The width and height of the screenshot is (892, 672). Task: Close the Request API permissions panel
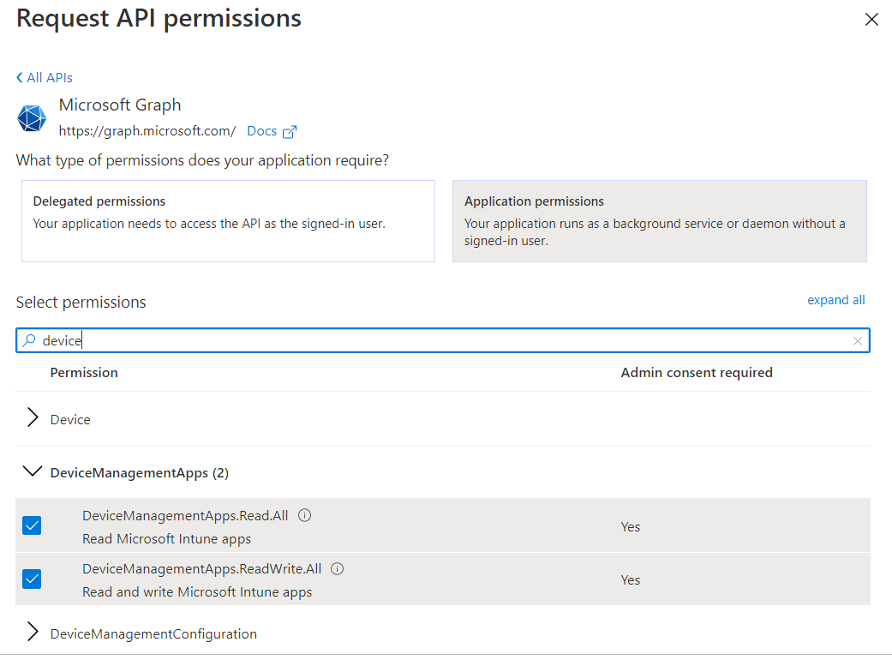click(871, 20)
